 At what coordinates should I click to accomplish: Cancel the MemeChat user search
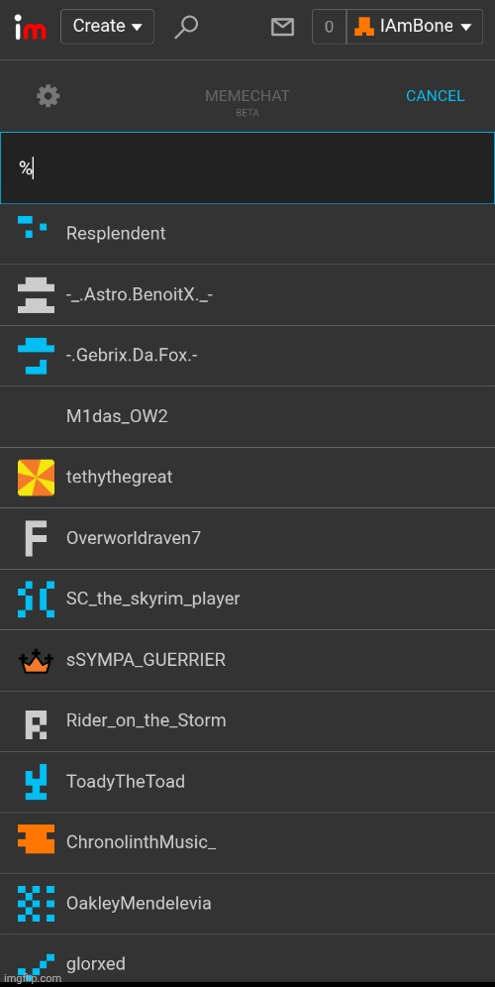tap(435, 96)
